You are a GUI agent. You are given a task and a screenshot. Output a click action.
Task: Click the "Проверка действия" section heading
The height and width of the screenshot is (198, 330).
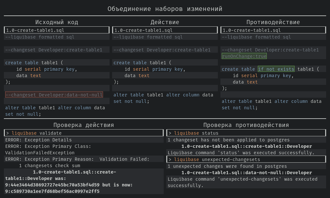pos(83,125)
